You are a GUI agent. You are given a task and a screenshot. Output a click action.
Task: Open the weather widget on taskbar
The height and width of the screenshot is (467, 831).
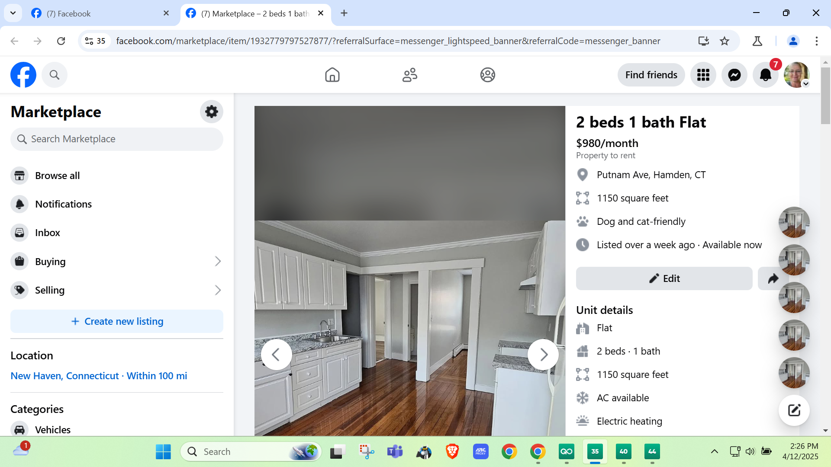[x=21, y=450]
